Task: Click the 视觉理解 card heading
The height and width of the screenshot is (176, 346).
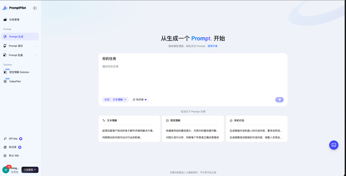Action: [x=176, y=121]
